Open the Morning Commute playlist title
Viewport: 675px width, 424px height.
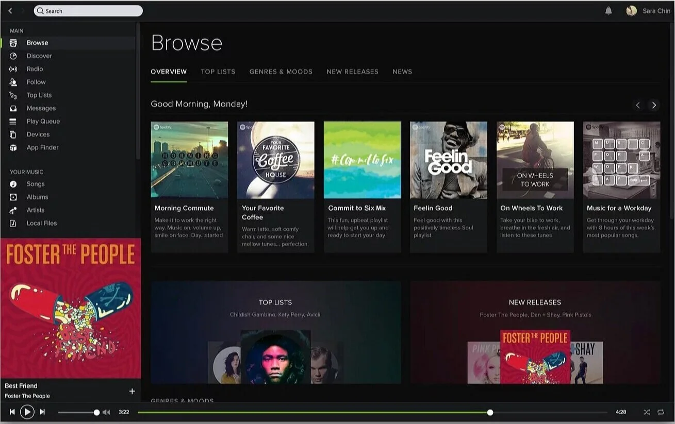pyautogui.click(x=184, y=208)
